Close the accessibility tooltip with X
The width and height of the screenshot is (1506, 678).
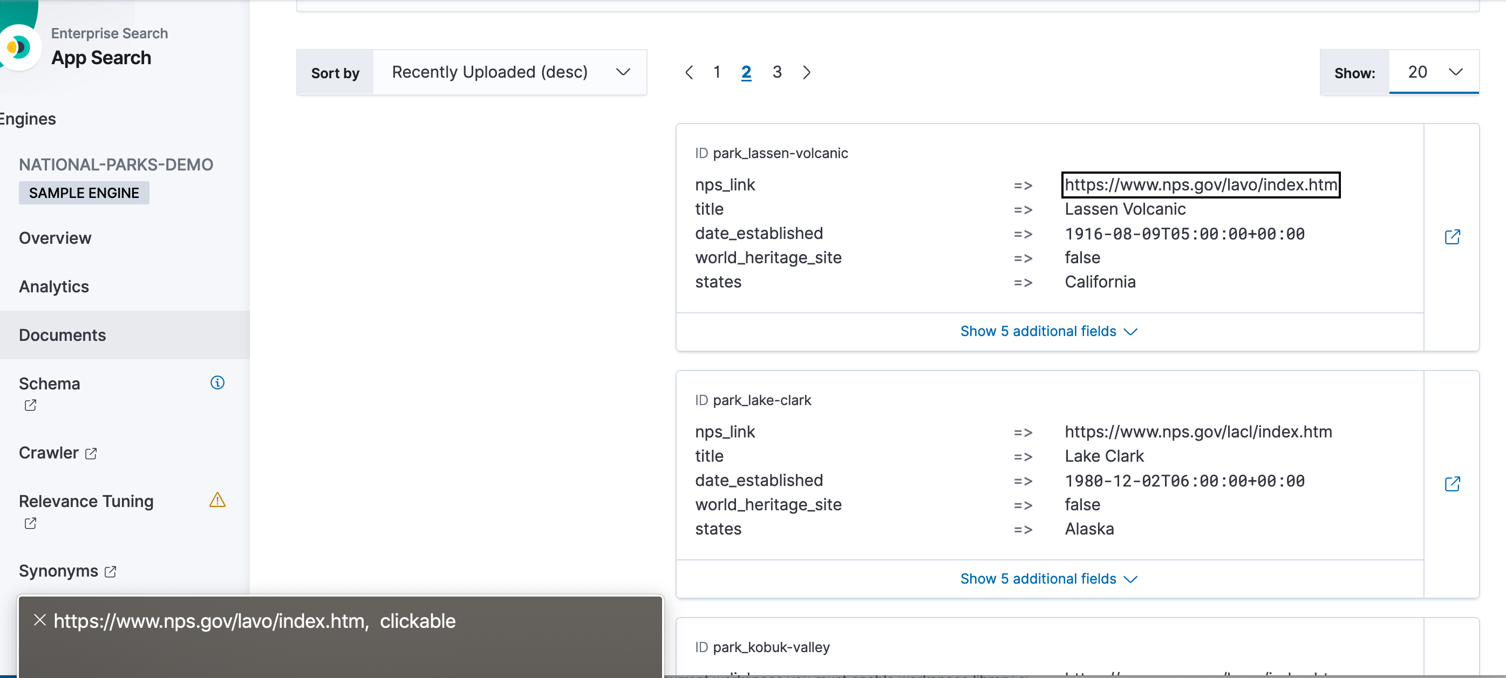coord(40,620)
